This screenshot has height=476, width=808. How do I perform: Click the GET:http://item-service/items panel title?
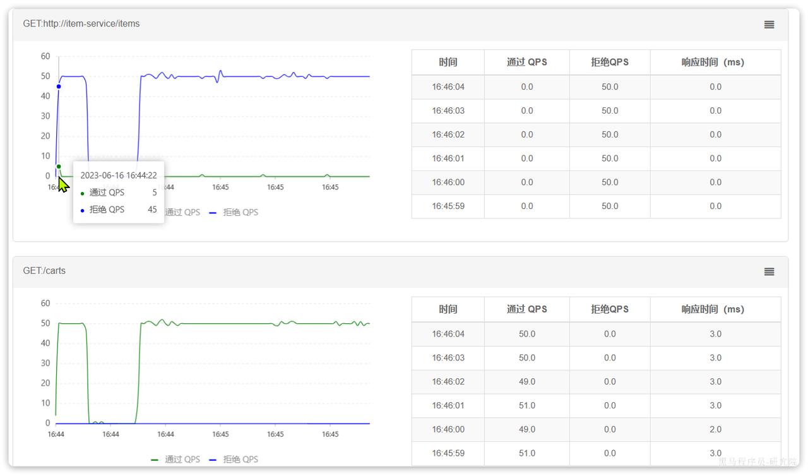(x=81, y=23)
